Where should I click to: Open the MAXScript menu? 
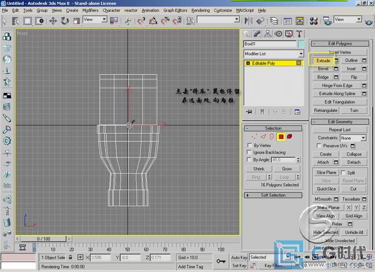click(245, 10)
